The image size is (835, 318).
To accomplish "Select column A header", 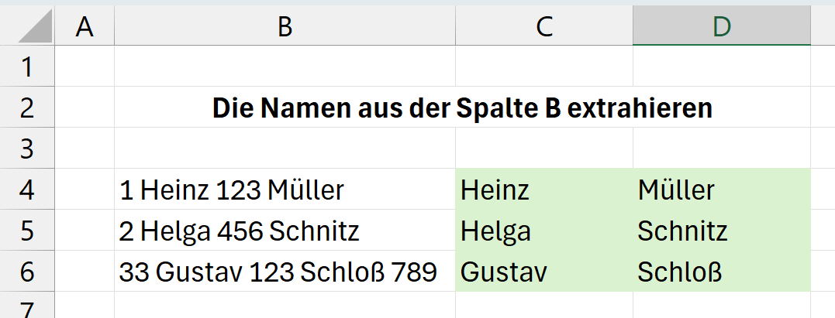I will coord(85,26).
